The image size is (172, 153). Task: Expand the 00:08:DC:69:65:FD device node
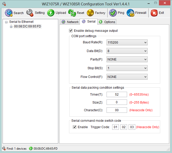pyautogui.click(x=11, y=27)
